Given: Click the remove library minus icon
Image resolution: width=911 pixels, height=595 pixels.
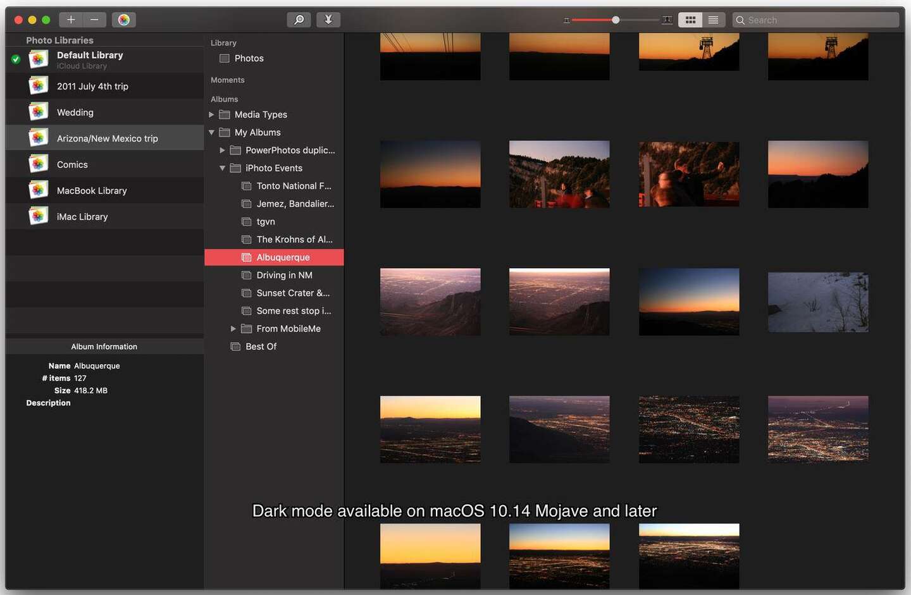Looking at the screenshot, I should 94,20.
